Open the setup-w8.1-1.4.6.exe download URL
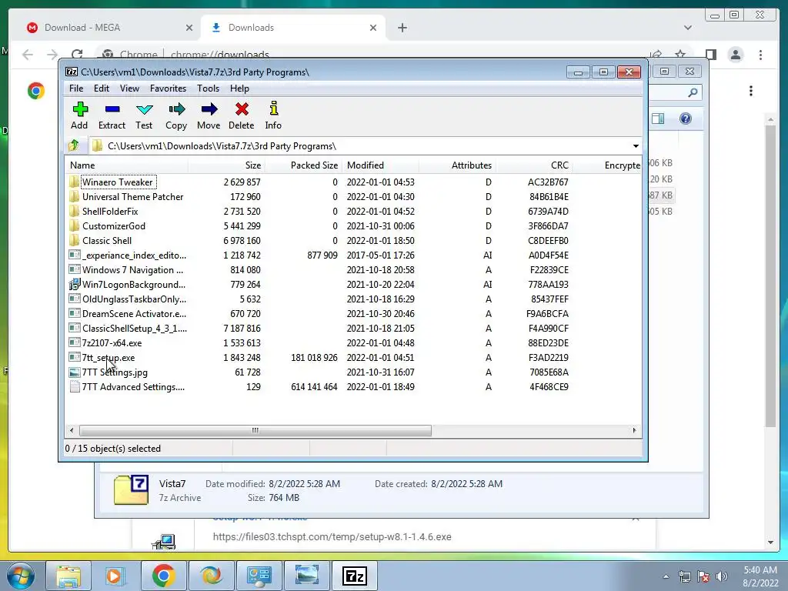Screen dimensions: 788x591 332,536
